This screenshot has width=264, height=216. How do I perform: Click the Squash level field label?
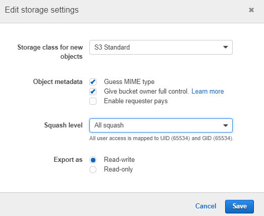63,125
